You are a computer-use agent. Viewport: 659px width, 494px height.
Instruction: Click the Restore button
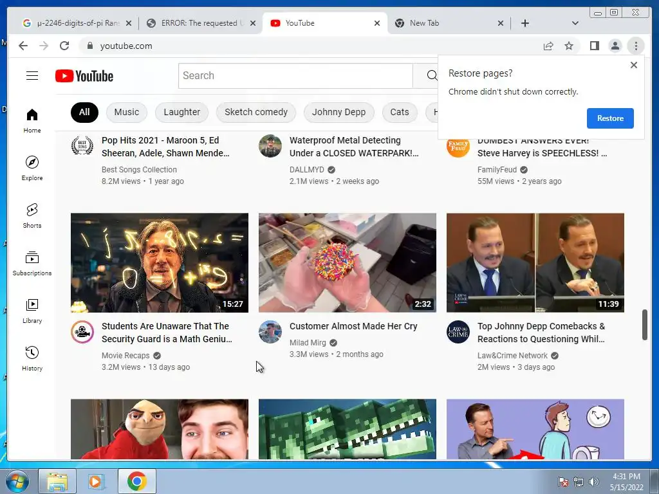(610, 118)
